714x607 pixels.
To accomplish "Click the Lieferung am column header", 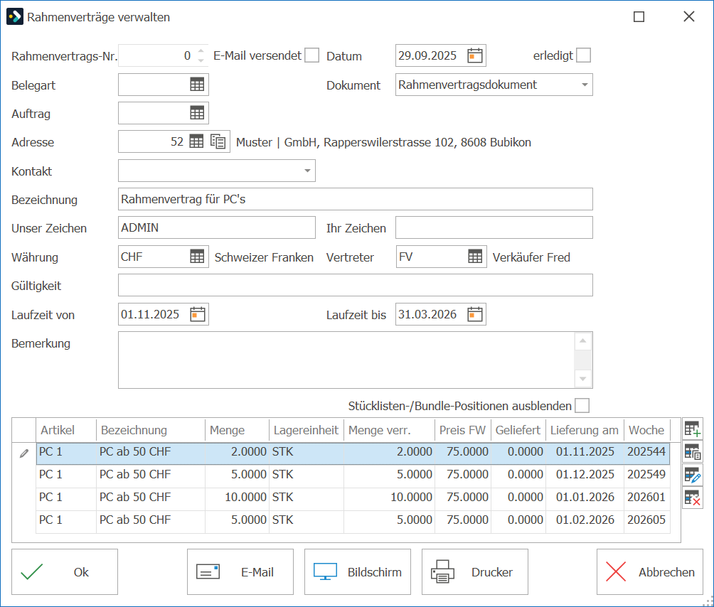I will (585, 430).
